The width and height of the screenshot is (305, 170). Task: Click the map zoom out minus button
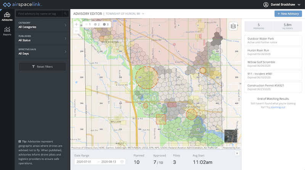77,30
